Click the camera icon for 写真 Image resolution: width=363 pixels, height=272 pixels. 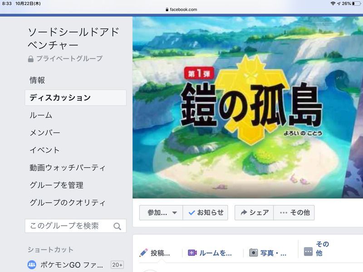[x=253, y=253]
